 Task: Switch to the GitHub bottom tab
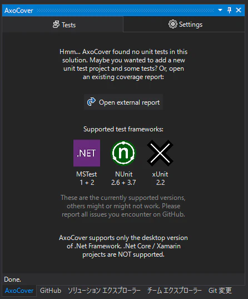(x=51, y=291)
